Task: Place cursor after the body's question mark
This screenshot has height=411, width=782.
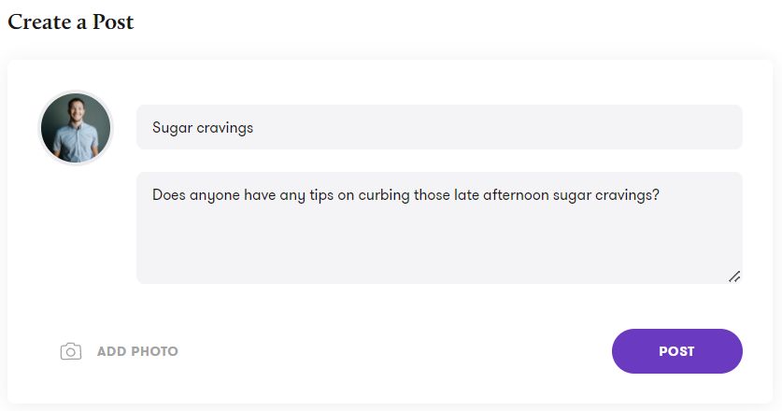Action: click(x=660, y=195)
